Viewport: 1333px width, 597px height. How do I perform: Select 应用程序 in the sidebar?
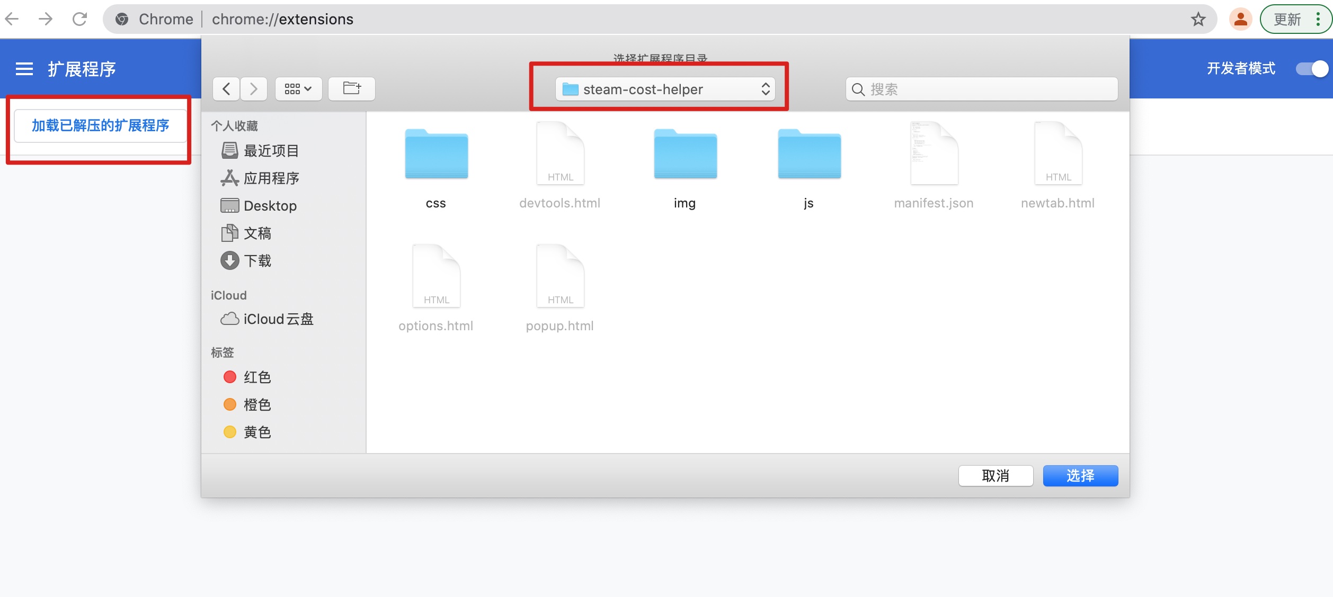(x=260, y=178)
